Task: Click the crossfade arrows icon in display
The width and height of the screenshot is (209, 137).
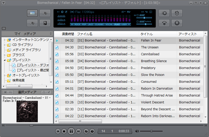Action: [142, 12]
